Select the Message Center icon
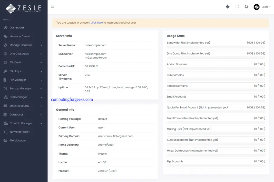This screenshot has width=274, height=182. [x=5, y=36]
